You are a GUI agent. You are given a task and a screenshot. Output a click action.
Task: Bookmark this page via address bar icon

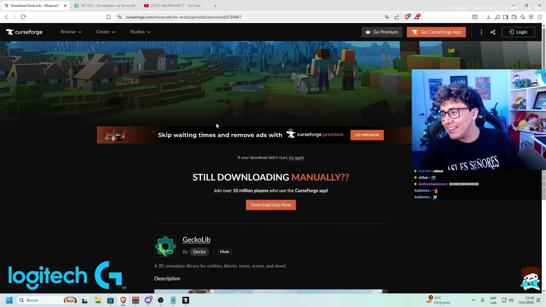pos(108,17)
